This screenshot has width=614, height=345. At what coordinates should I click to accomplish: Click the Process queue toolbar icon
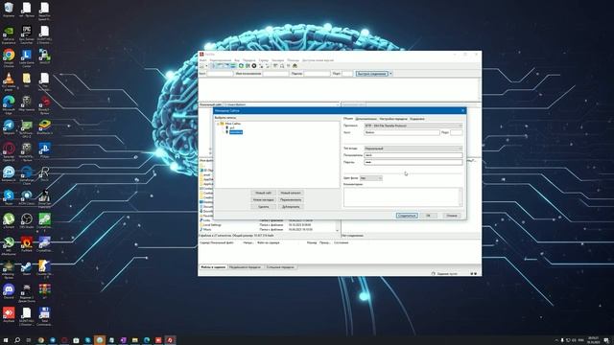point(248,66)
